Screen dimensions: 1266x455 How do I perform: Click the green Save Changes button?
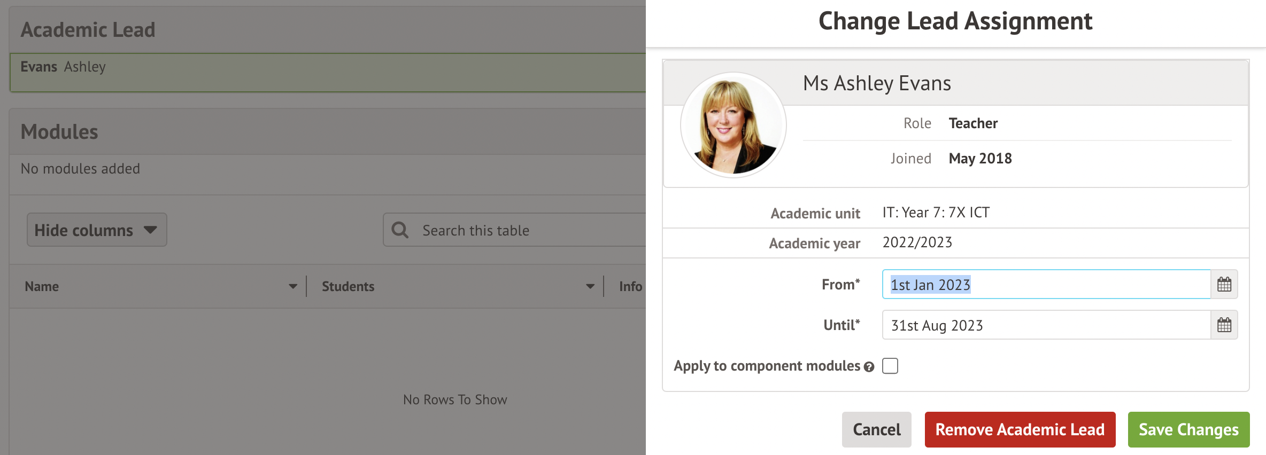click(x=1188, y=429)
